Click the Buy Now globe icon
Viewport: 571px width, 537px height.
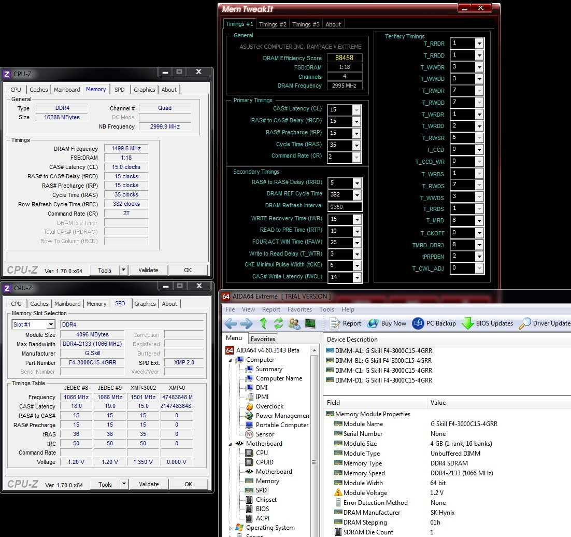[x=373, y=323]
